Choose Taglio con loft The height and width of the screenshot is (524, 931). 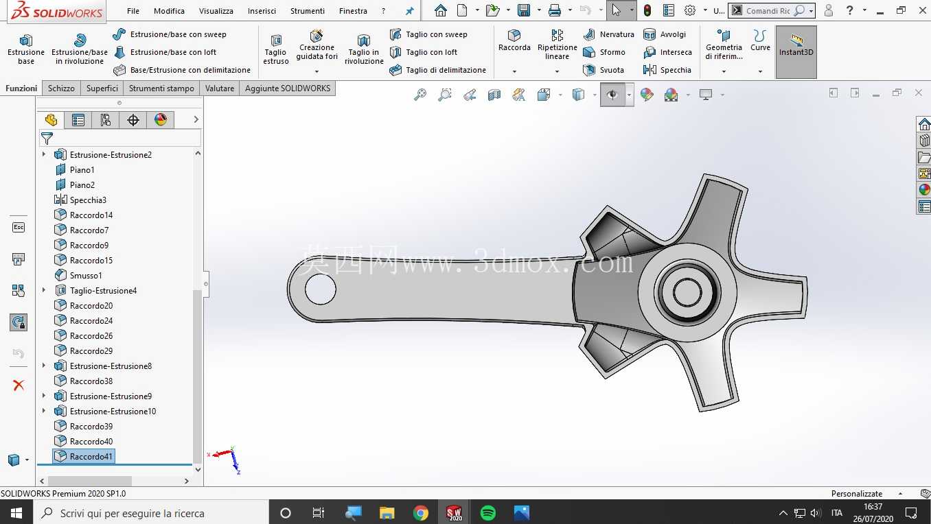[x=424, y=52]
